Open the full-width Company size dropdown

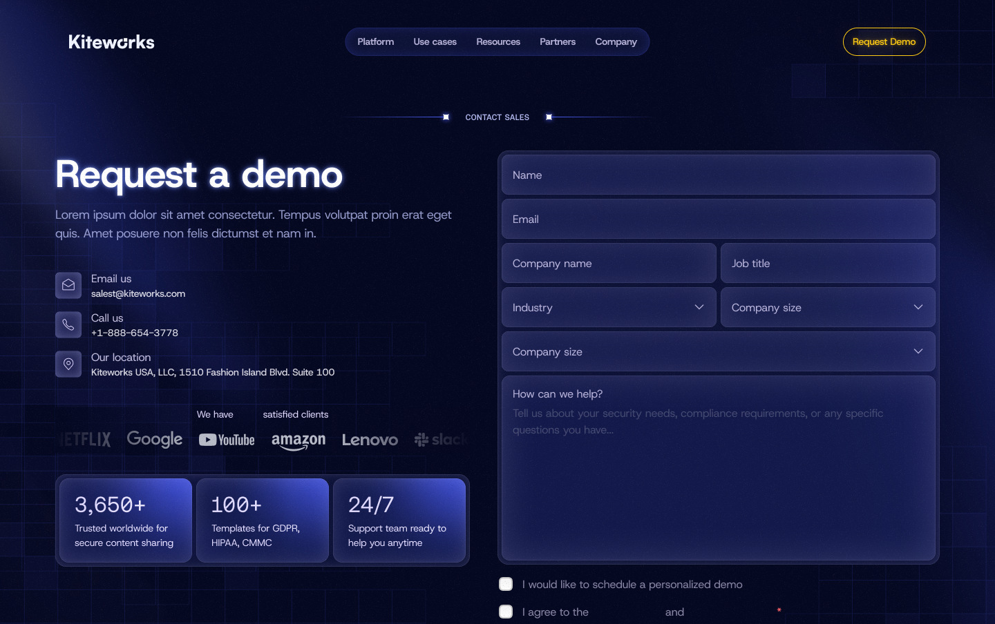pyautogui.click(x=718, y=352)
